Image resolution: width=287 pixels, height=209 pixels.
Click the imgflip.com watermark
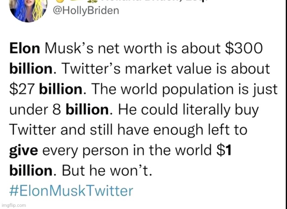point(13,205)
